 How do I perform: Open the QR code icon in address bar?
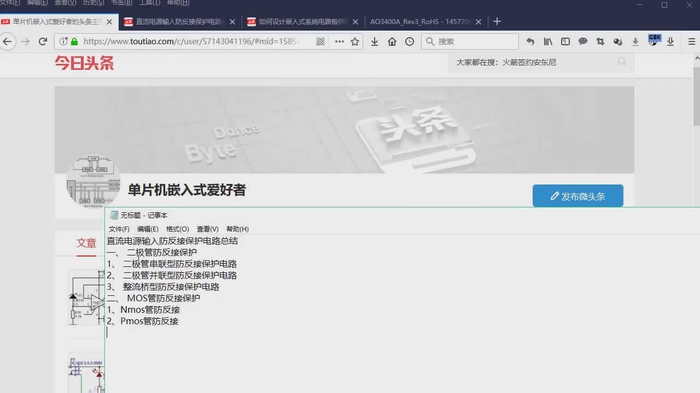tap(320, 41)
